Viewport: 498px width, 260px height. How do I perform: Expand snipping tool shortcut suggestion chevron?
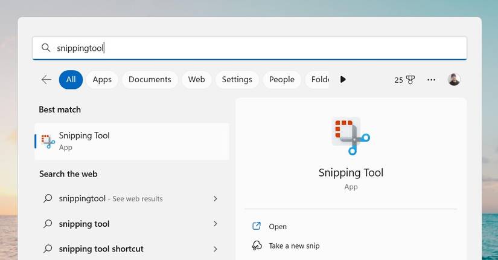click(x=215, y=249)
